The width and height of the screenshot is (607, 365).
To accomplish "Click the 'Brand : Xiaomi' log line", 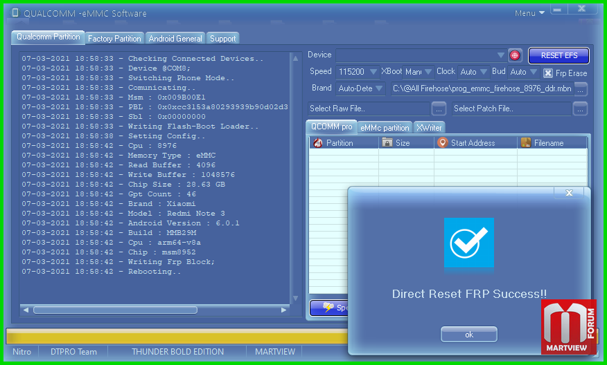I will pyautogui.click(x=108, y=203).
